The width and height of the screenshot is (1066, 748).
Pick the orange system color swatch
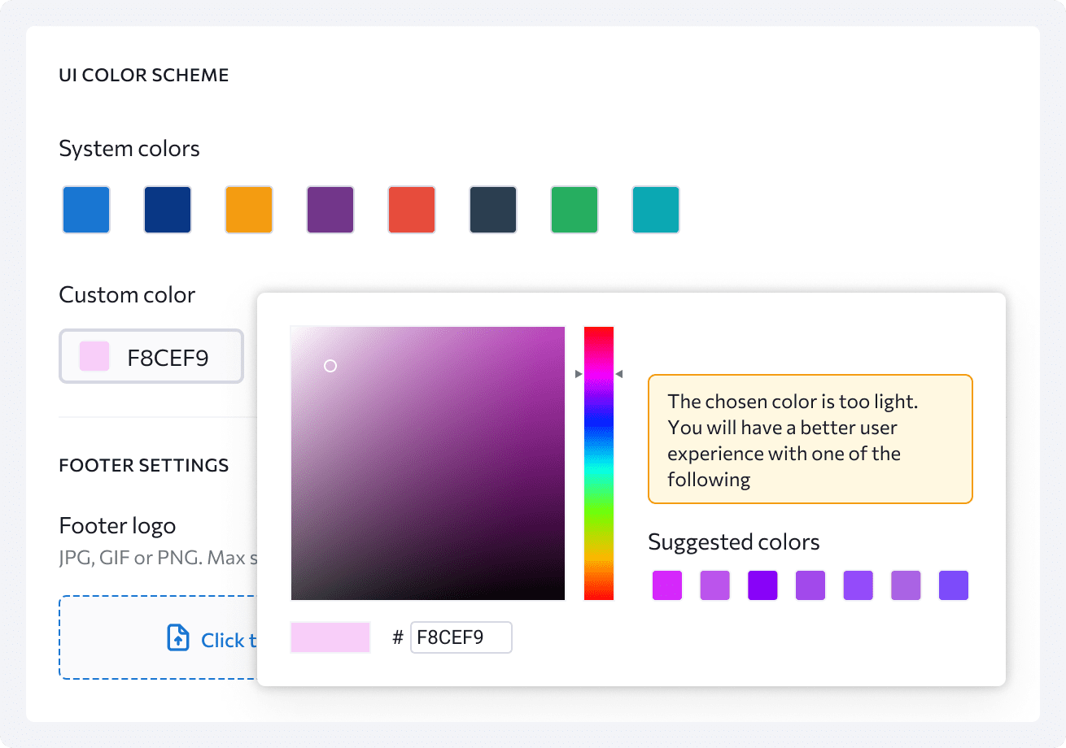(249, 210)
